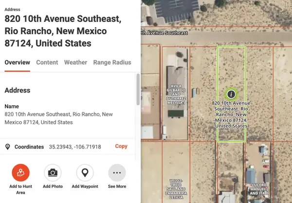Click the See More label text
Viewport: 292px width, 203px height.
(117, 186)
